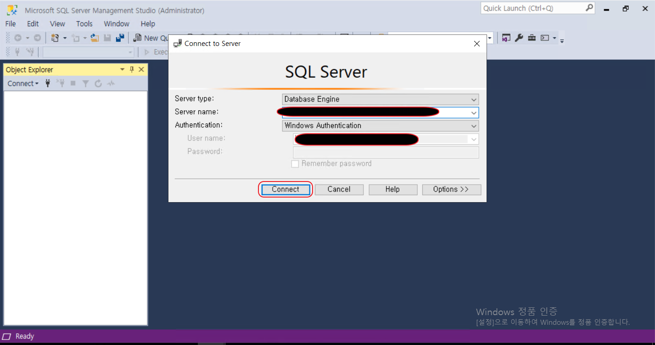Click the Properties wrench icon

pos(519,38)
